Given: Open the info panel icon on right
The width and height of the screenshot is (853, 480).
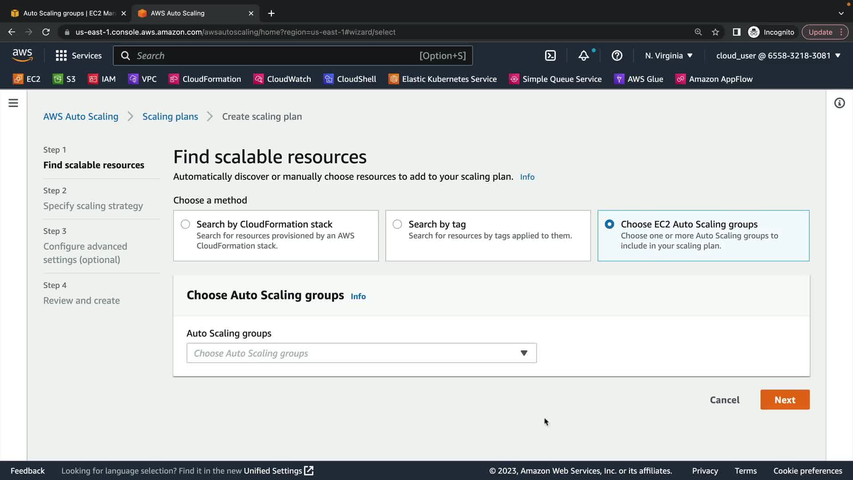Looking at the screenshot, I should coord(839,103).
